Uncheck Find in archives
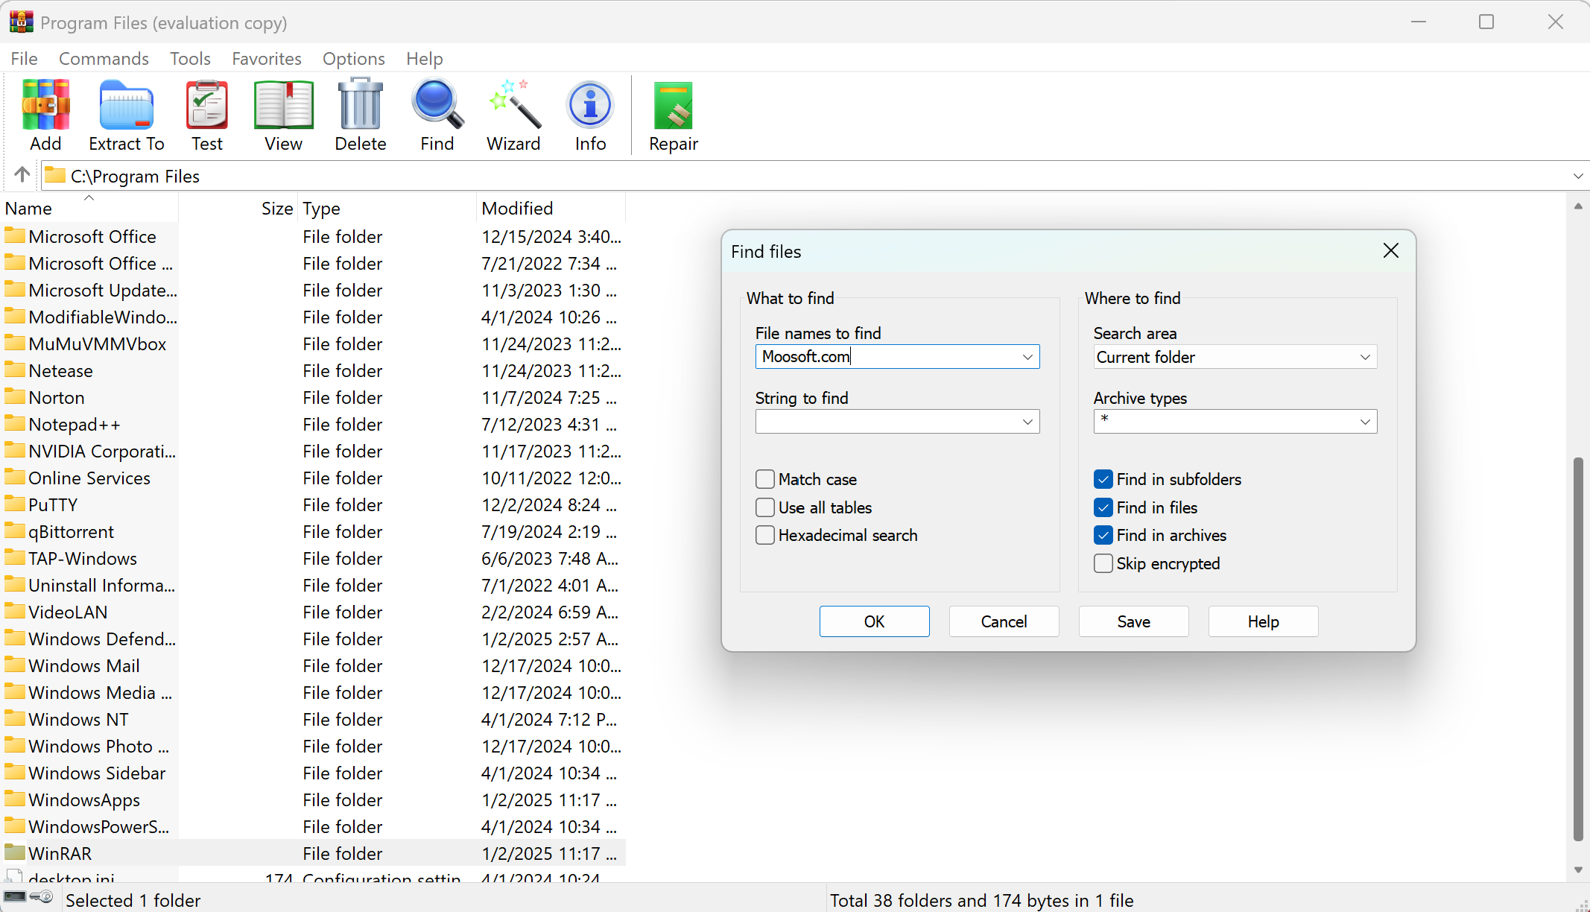The width and height of the screenshot is (1590, 912). [x=1103, y=535]
